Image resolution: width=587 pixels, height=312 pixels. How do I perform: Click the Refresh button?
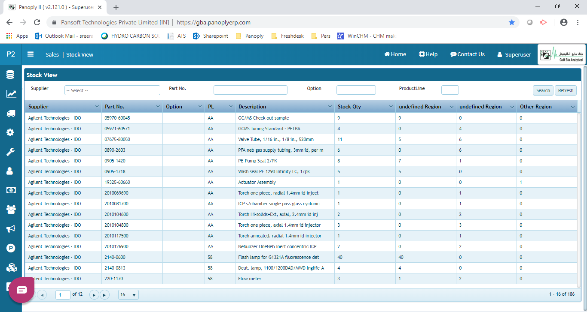point(566,90)
